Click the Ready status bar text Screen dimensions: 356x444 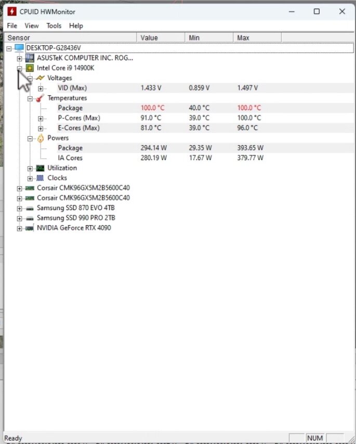tap(13, 438)
